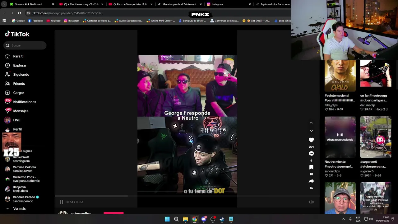The width and height of the screenshot is (398, 224).
Task: Open Song Key & BPM bookmark
Action: point(192,21)
